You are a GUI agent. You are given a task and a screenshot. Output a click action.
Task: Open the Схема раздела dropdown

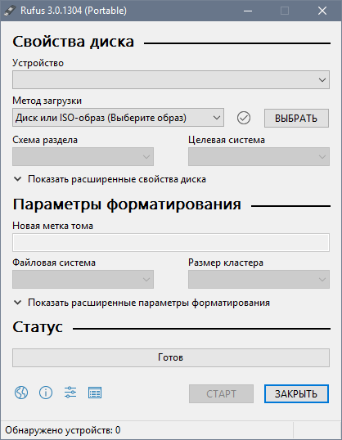click(x=83, y=156)
